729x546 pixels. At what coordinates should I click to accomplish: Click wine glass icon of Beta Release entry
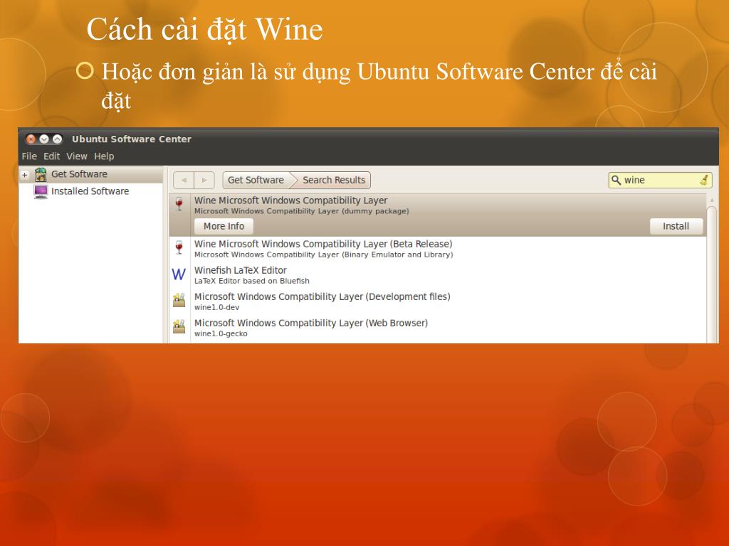tap(179, 247)
